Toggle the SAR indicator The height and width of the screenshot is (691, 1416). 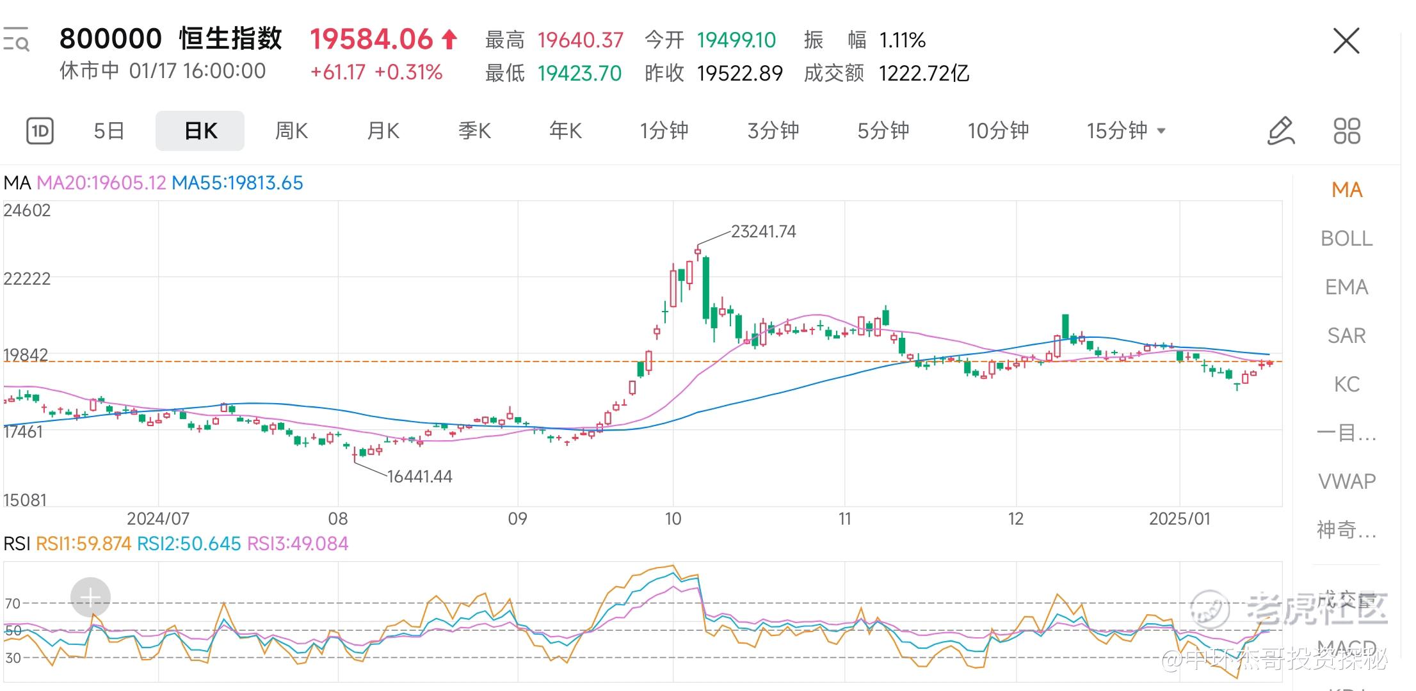point(1346,336)
